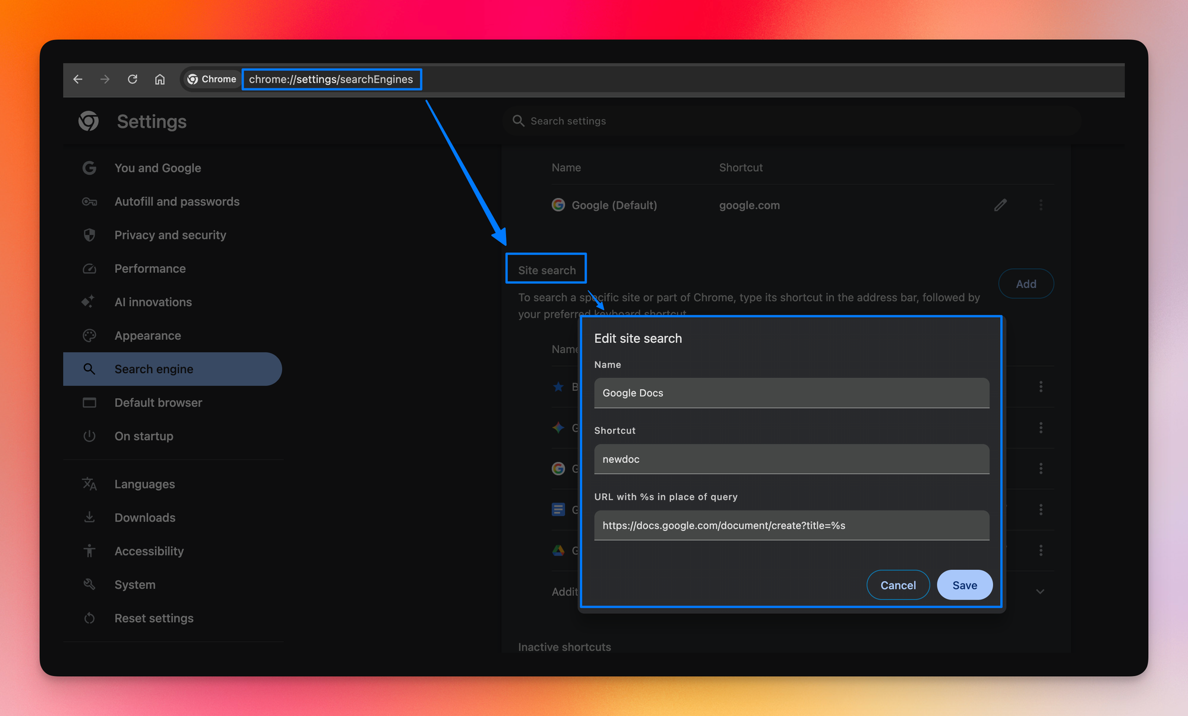This screenshot has width=1188, height=716.
Task: Open Privacy and security settings
Action: (170, 235)
